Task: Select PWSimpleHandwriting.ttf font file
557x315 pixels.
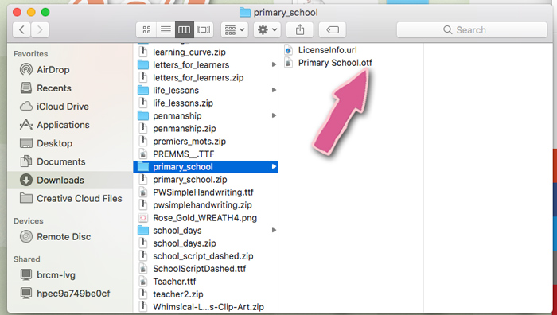Action: pyautogui.click(x=205, y=192)
